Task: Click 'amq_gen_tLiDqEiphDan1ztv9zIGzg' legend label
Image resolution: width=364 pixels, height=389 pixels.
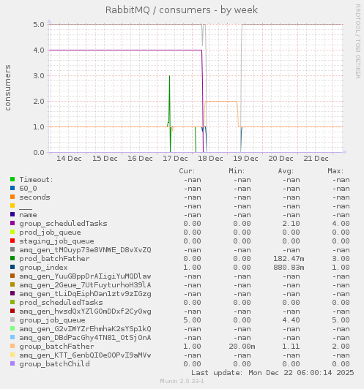Action: click(85, 294)
